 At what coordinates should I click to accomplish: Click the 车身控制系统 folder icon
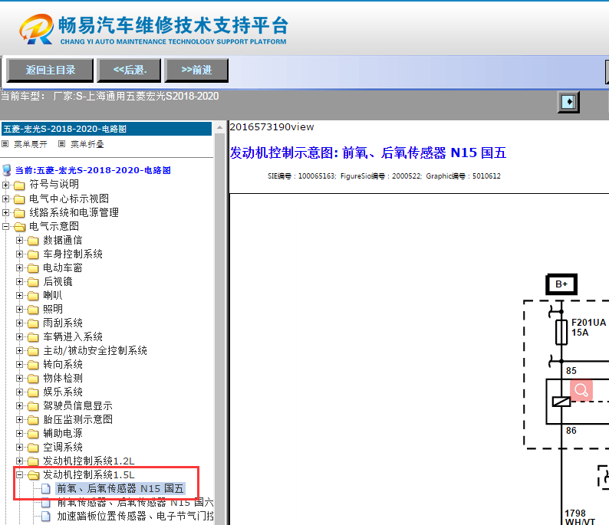point(34,254)
